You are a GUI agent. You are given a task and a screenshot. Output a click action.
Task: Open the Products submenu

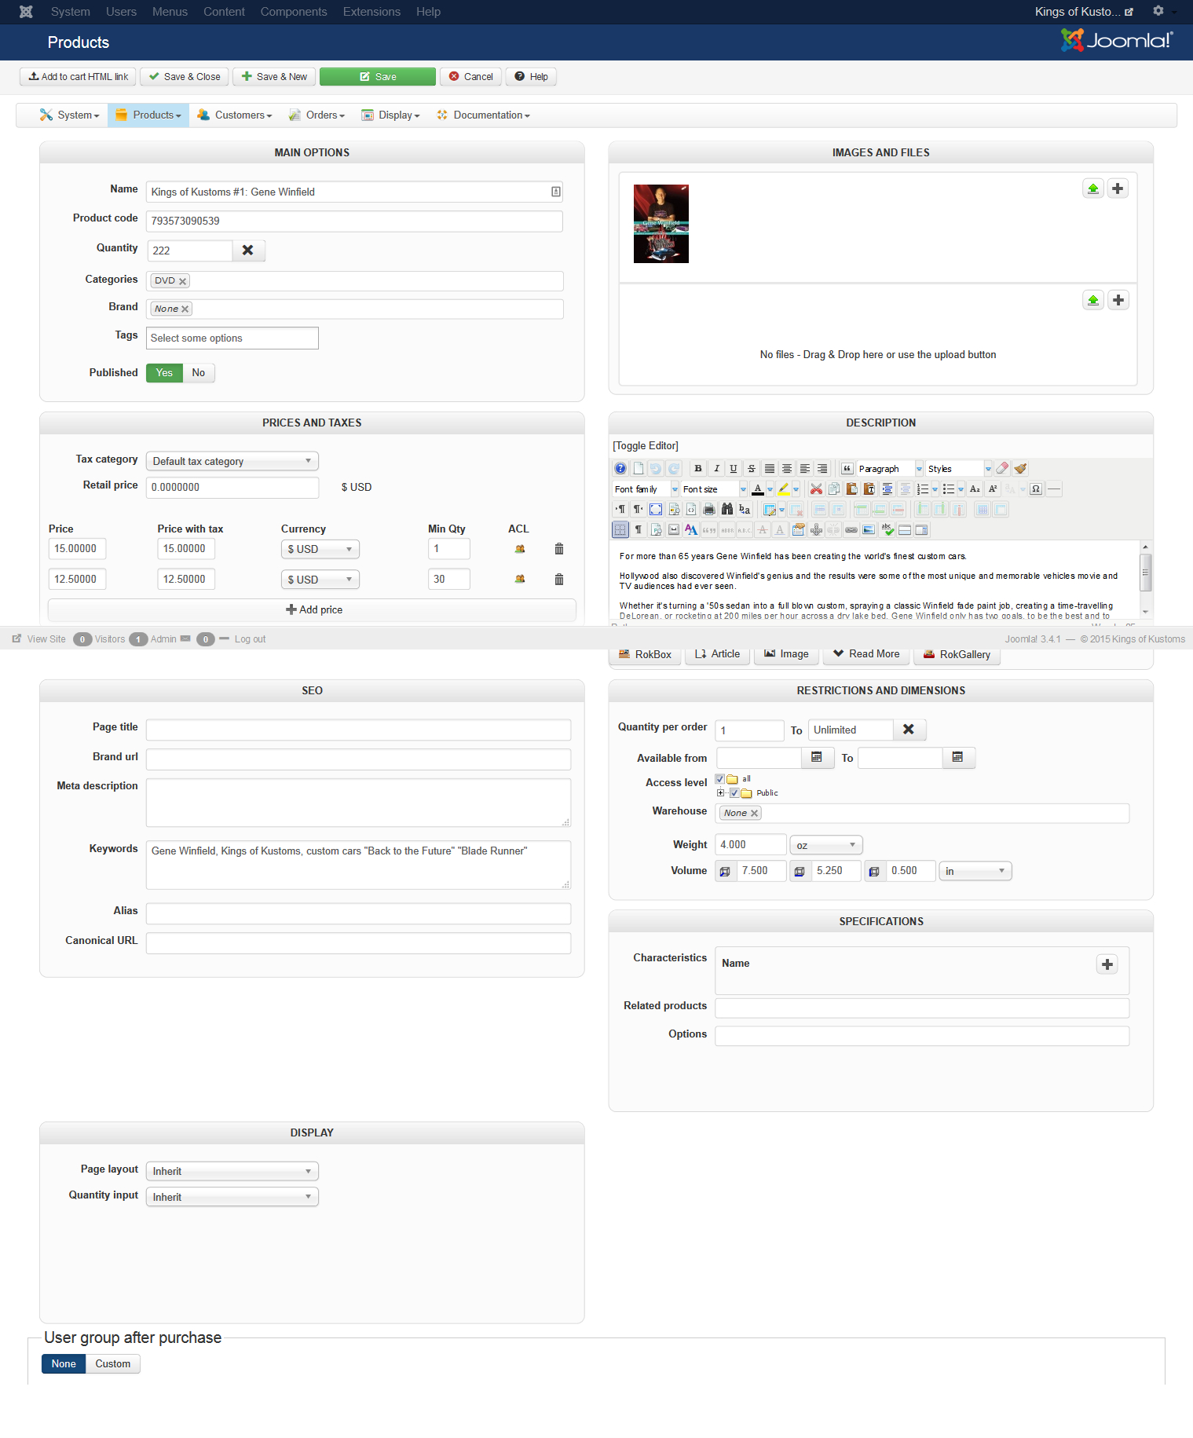[x=148, y=115]
